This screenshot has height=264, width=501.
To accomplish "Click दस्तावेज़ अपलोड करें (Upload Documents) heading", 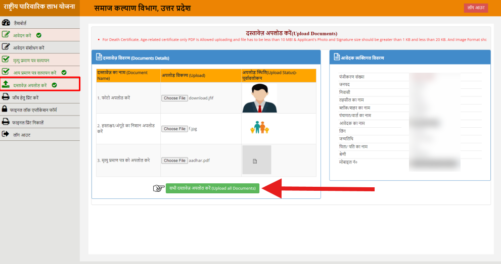I will [x=291, y=33].
